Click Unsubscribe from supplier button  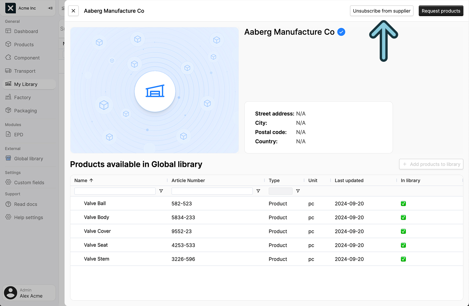[381, 11]
